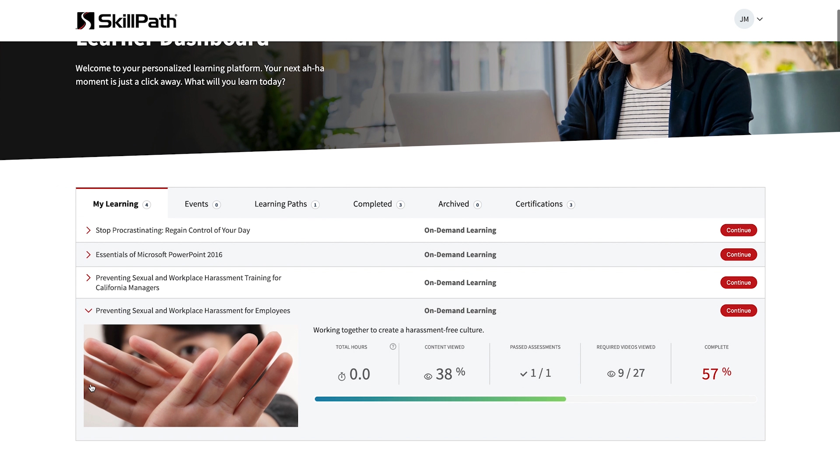The image size is (840, 472).
Task: Click the eye icon under Required Videos Viewed
Action: coord(611,374)
